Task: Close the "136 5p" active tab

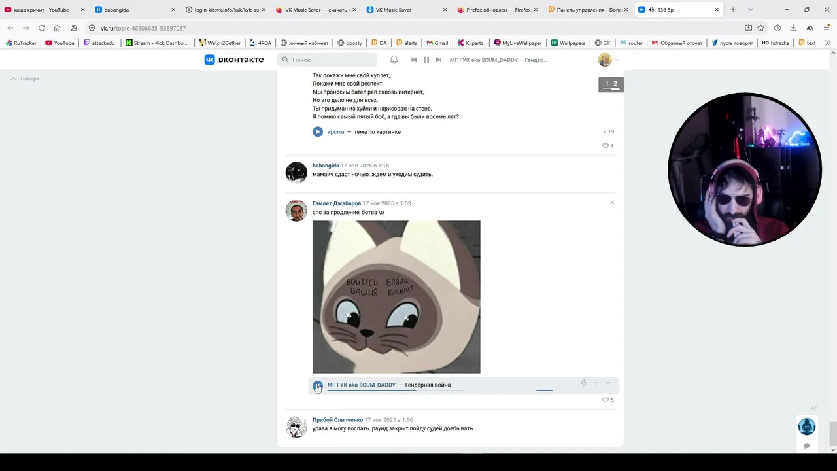Action: click(717, 10)
